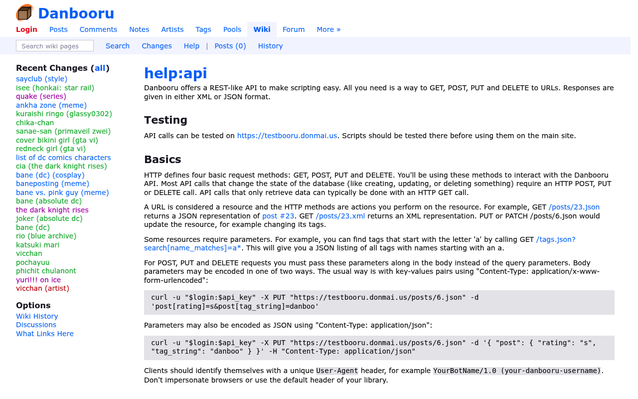This screenshot has height=399, width=638.
Task: Open the wiki page History link
Action: 270,46
